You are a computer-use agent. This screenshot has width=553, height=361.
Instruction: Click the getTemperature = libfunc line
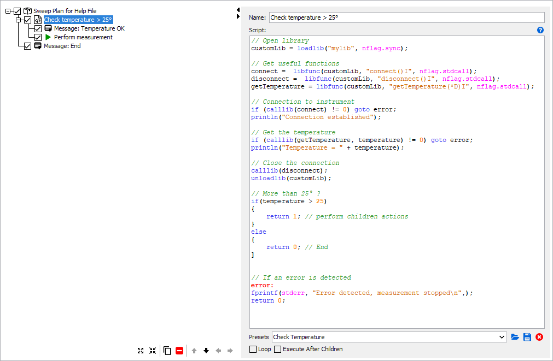[x=392, y=87]
